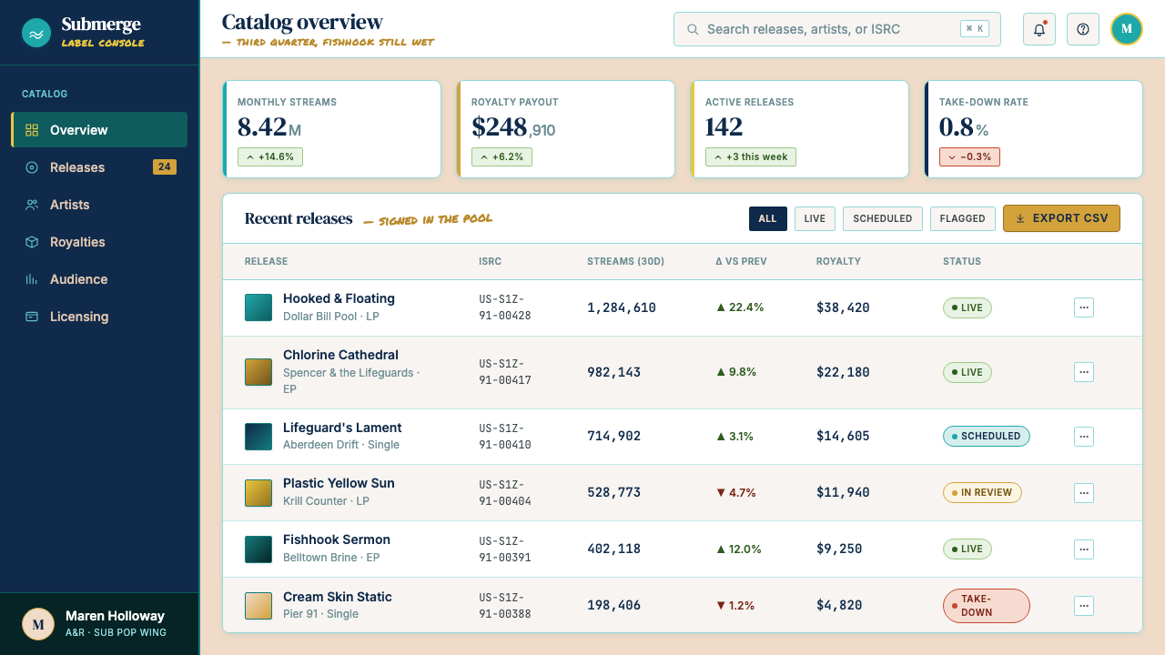Click Fishhook Sermon cover art
Screen dimensions: 1165x655
[x=258, y=549]
